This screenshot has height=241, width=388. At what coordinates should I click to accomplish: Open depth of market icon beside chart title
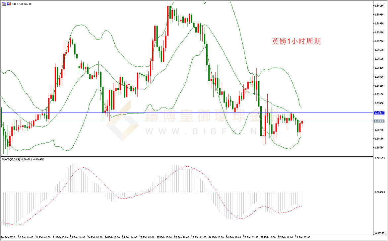[8, 4]
